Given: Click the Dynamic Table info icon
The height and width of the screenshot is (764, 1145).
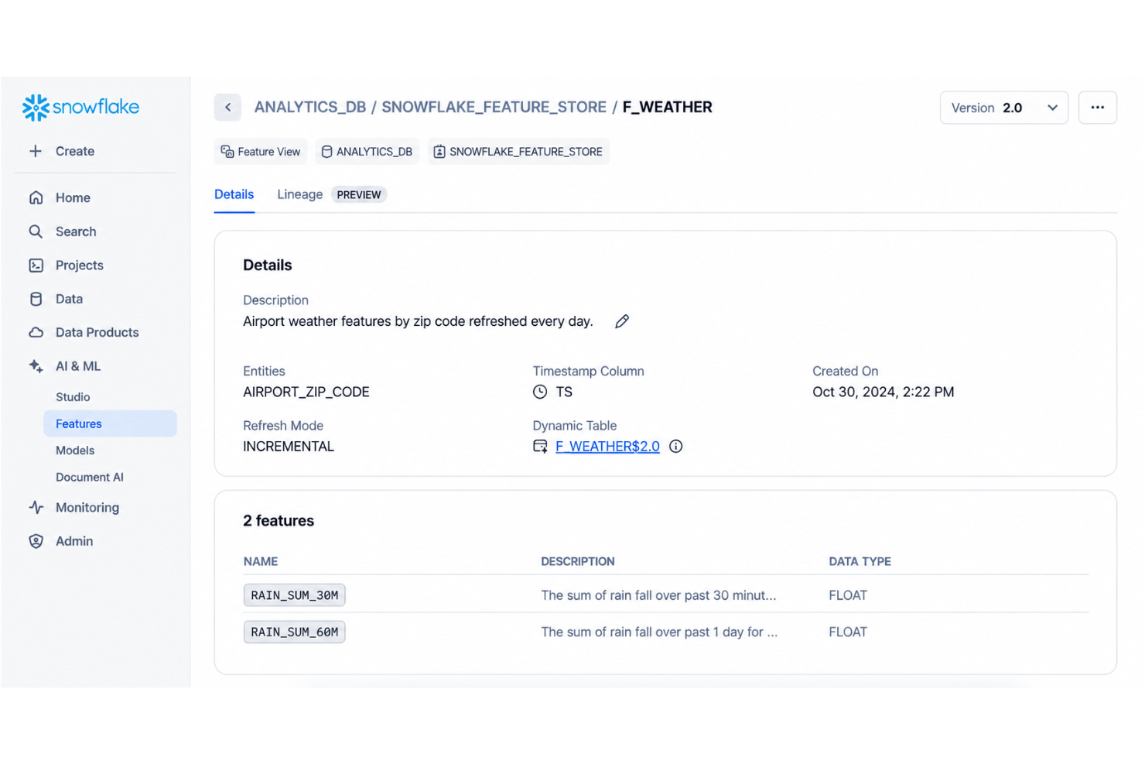Looking at the screenshot, I should [x=675, y=447].
